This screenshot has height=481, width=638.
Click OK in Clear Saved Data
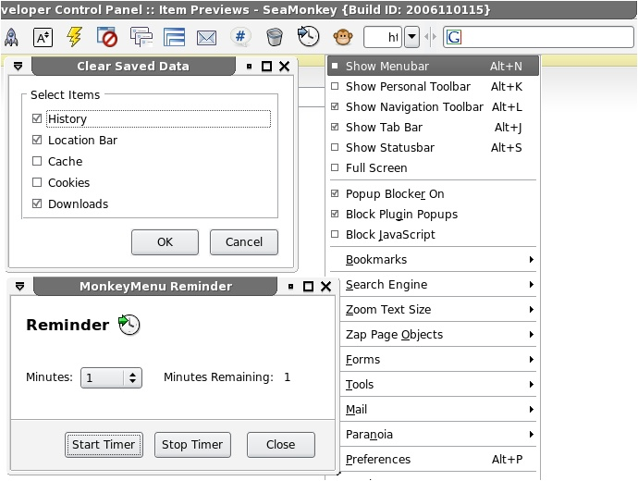[x=165, y=242]
